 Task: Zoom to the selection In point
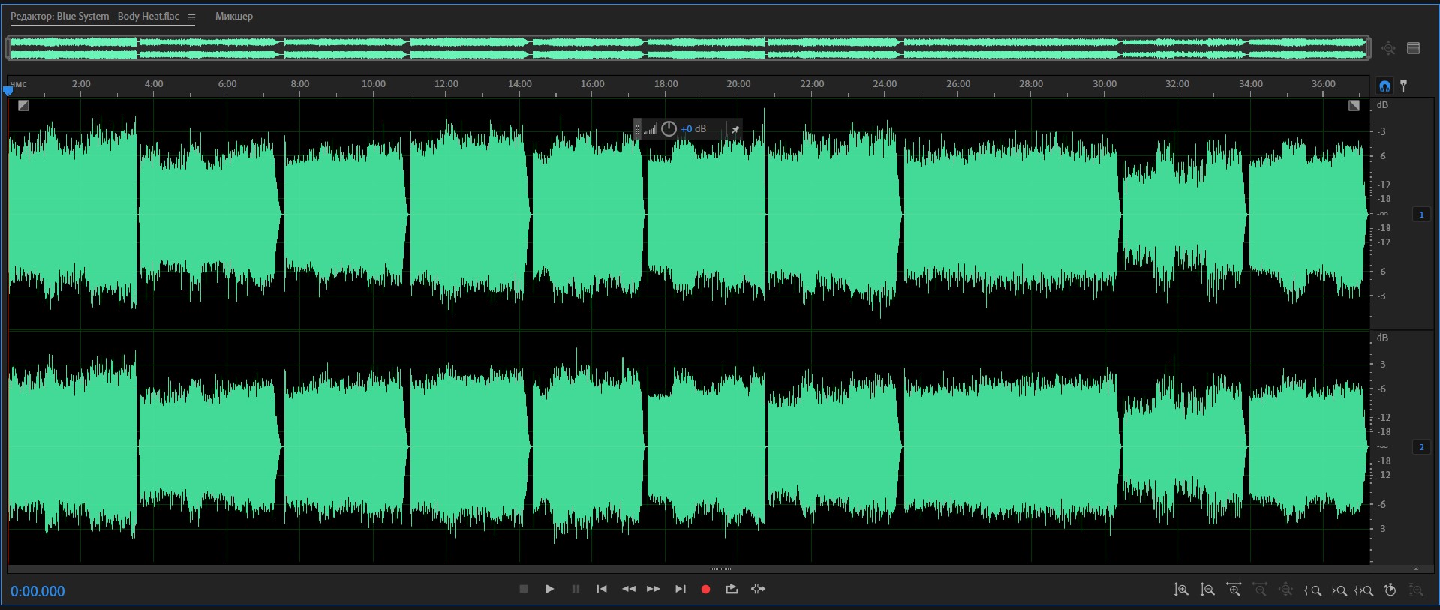tap(1312, 590)
